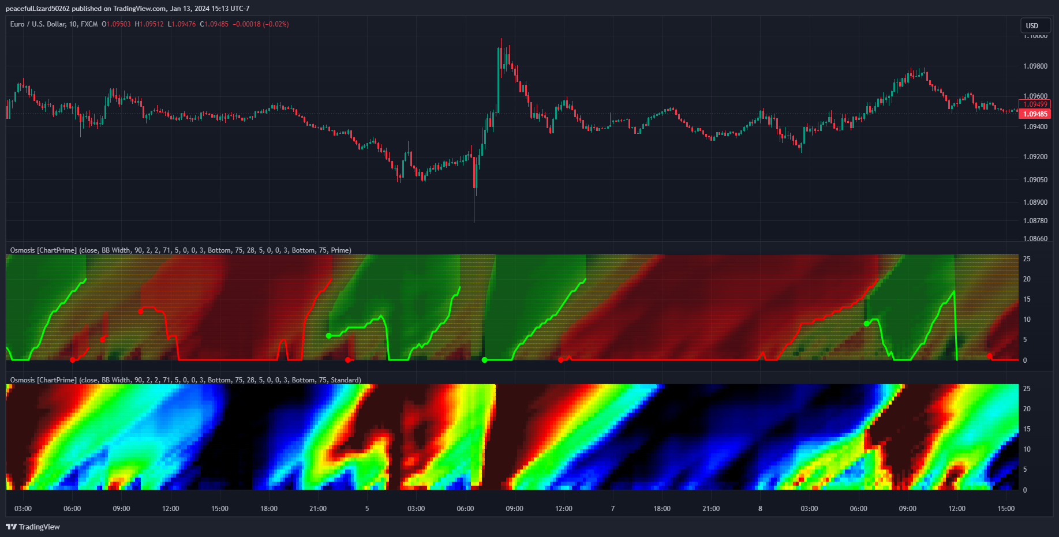Click the low value L1.09476
This screenshot has width=1059, height=537.
182,24
